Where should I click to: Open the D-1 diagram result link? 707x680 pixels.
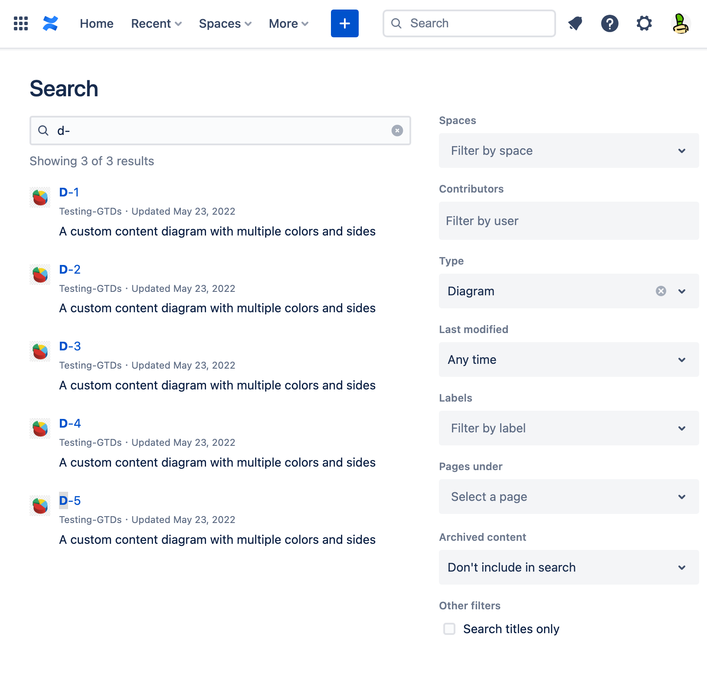point(69,192)
